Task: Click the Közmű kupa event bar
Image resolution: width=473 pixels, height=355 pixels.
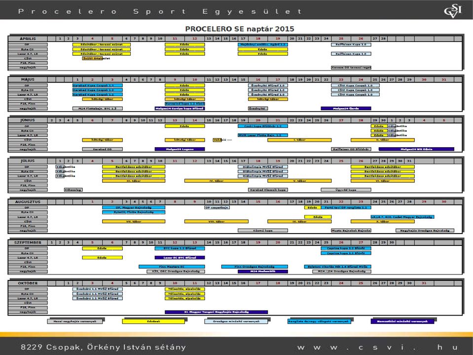Action: [263, 231]
